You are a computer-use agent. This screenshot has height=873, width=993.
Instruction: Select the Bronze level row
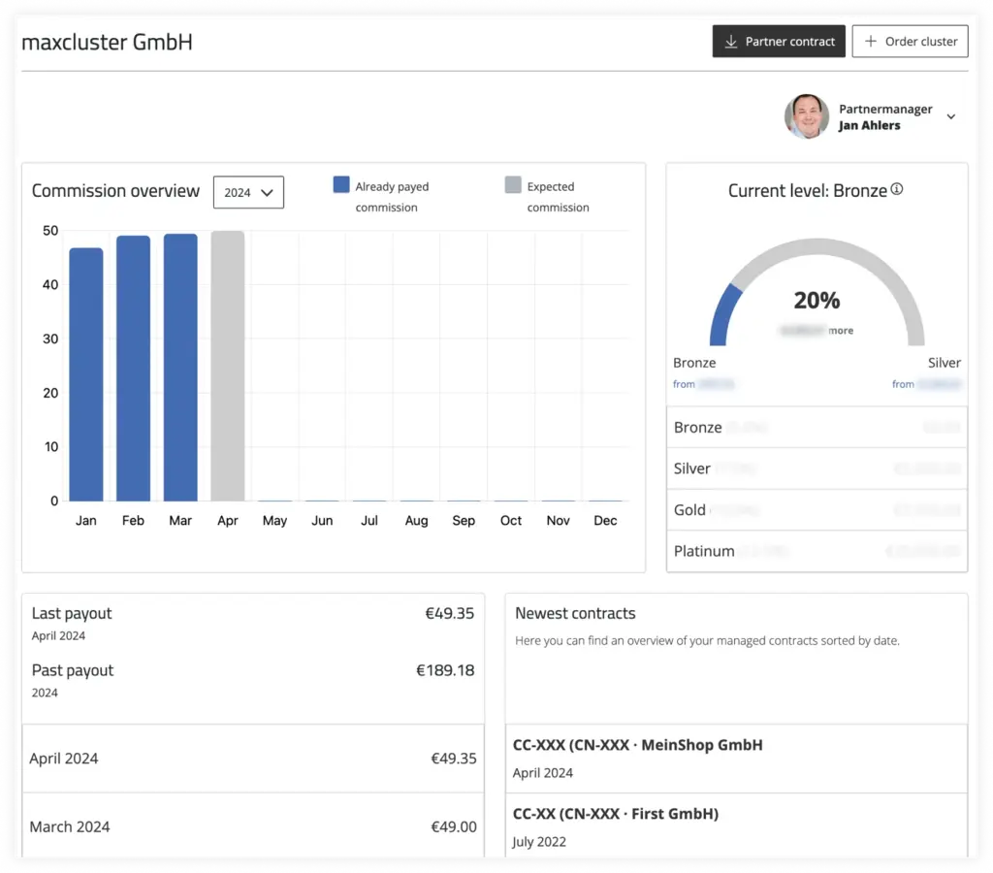tap(817, 427)
